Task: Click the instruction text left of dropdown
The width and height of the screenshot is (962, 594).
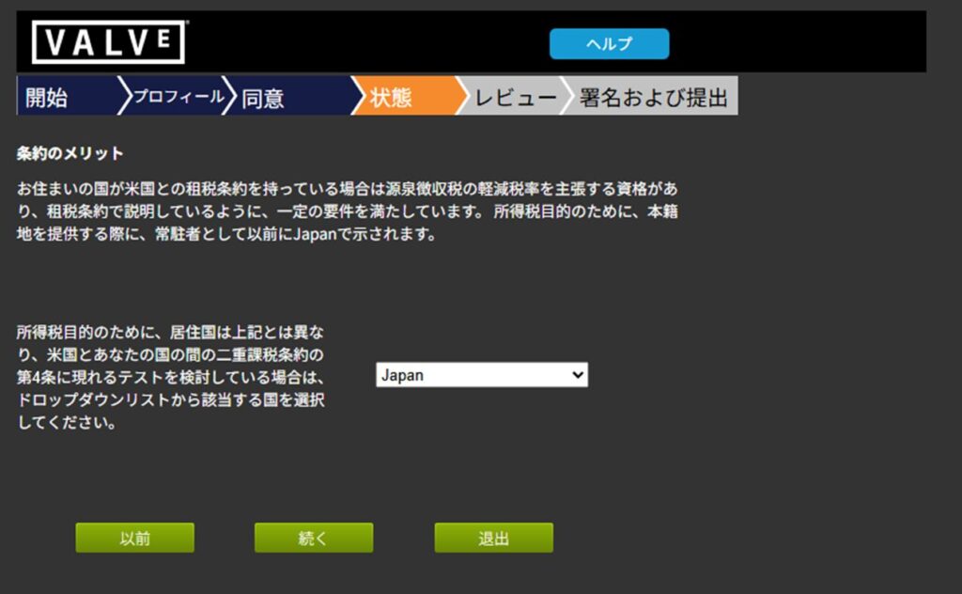Action: (x=171, y=377)
